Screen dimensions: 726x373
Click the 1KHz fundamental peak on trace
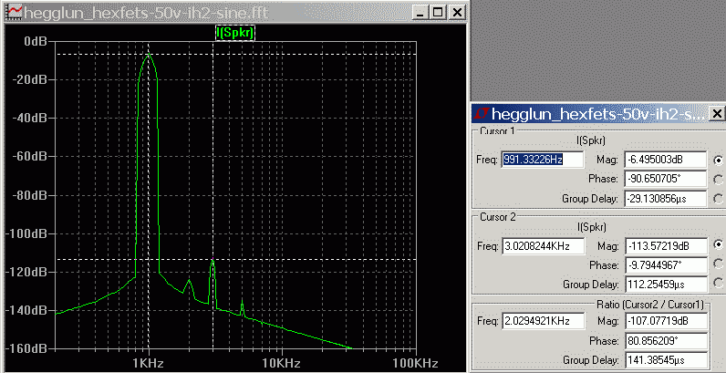click(x=149, y=55)
